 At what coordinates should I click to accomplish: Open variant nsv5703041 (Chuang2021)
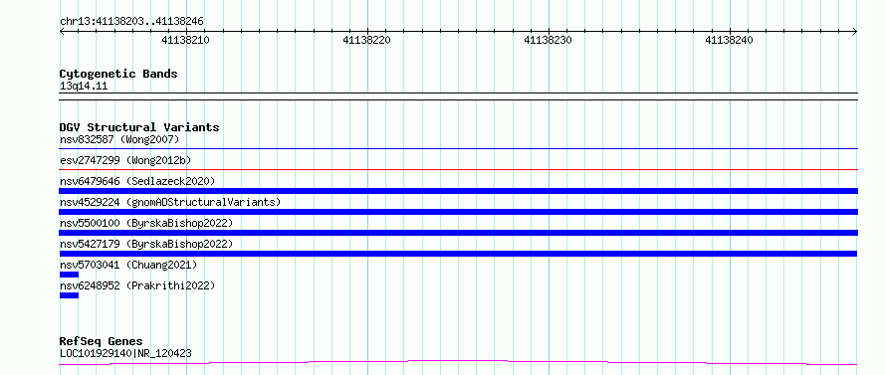[128, 265]
